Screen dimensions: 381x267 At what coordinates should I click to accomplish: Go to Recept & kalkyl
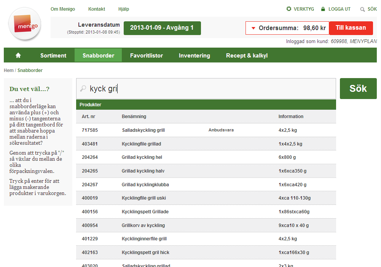point(247,56)
